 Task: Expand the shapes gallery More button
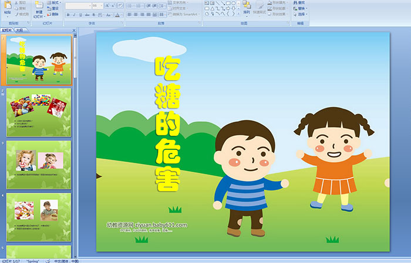click(238, 14)
